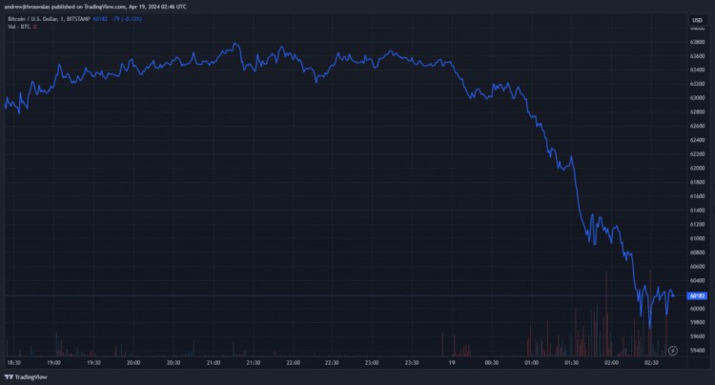Select the 21:00 label on time axis

point(214,363)
